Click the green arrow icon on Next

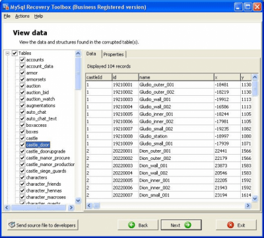click(x=188, y=225)
